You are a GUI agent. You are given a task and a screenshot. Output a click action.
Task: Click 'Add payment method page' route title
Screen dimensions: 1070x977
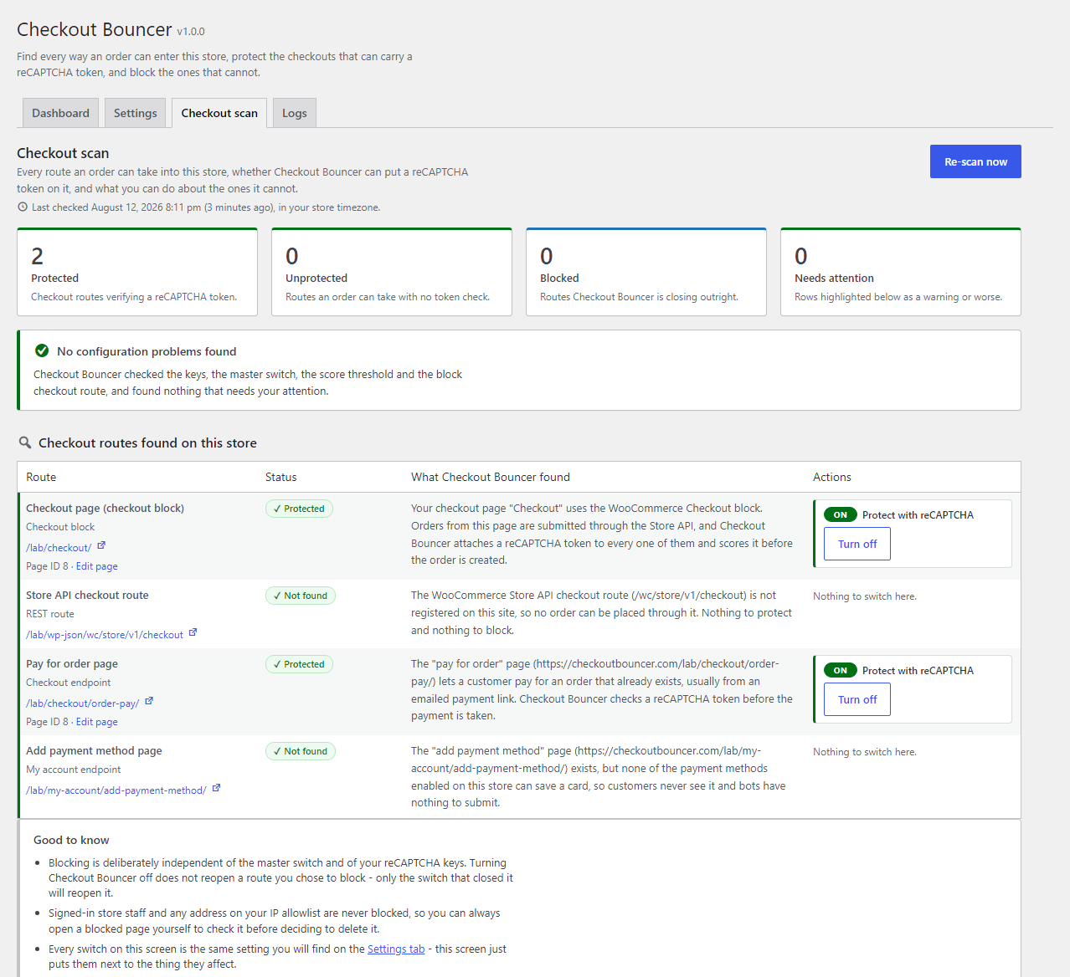coord(94,750)
